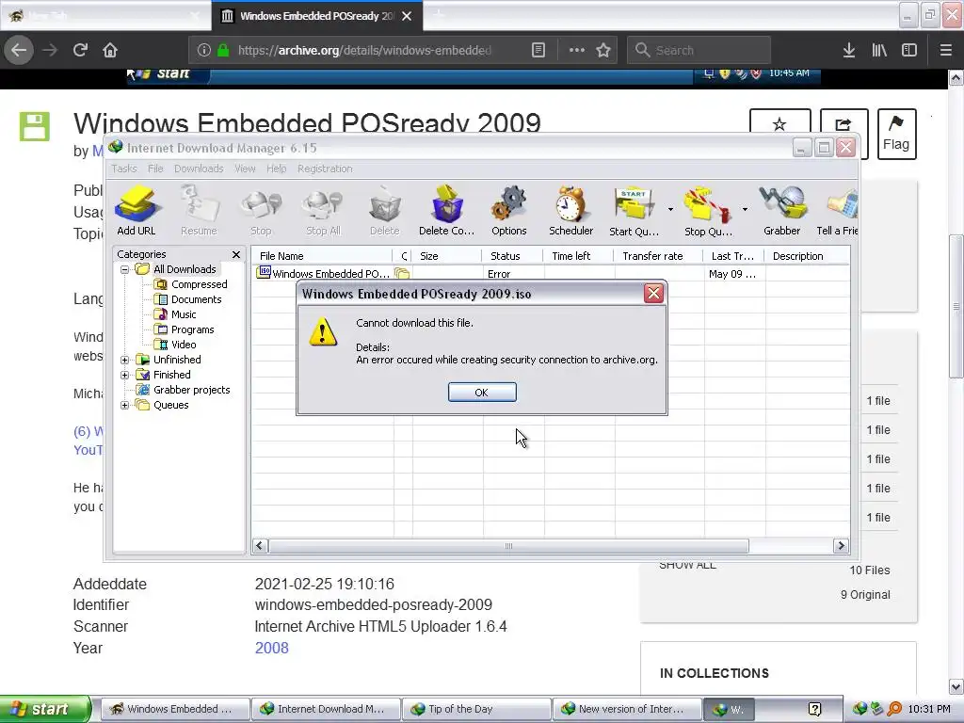Click the Stop Queue icon

[x=708, y=211]
